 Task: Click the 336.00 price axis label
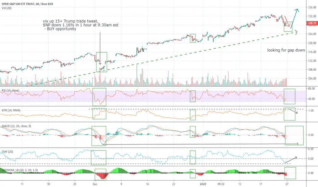(312, 7)
